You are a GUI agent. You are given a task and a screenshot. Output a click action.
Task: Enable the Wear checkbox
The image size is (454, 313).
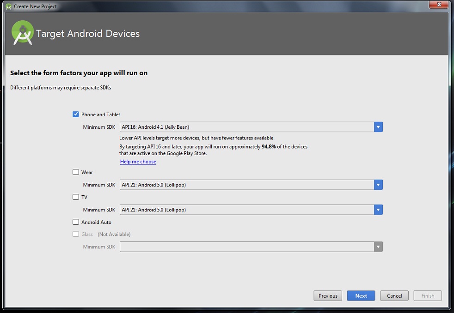pos(75,172)
